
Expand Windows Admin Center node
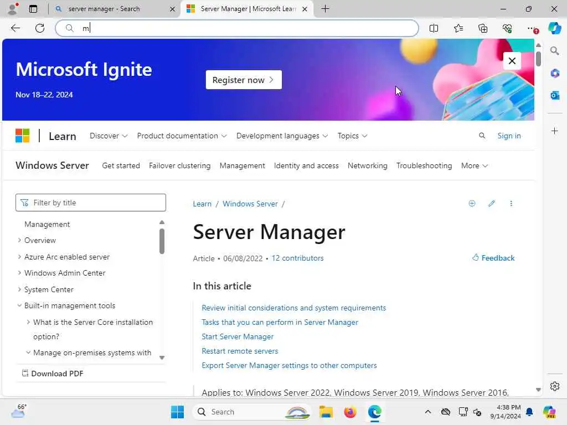(x=19, y=273)
